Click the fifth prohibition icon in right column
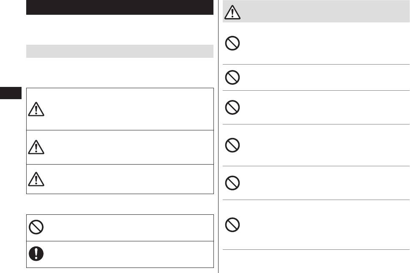Viewport: 410px width, 273px height. [x=232, y=182]
